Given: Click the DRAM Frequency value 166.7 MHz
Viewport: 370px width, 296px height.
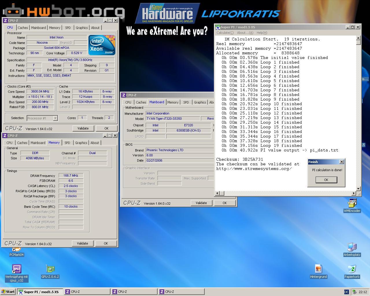Looking at the screenshot, I should pyautogui.click(x=71, y=175).
